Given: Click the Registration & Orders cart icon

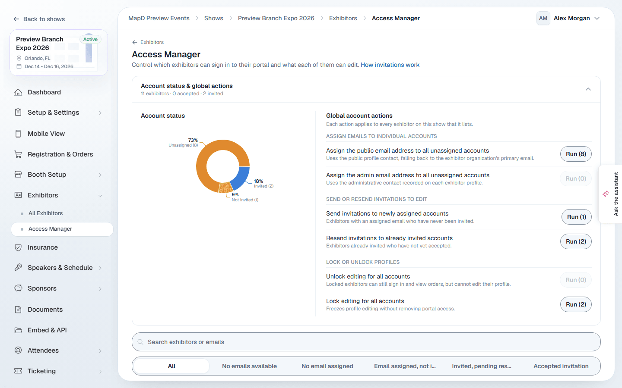Looking at the screenshot, I should pos(18,154).
